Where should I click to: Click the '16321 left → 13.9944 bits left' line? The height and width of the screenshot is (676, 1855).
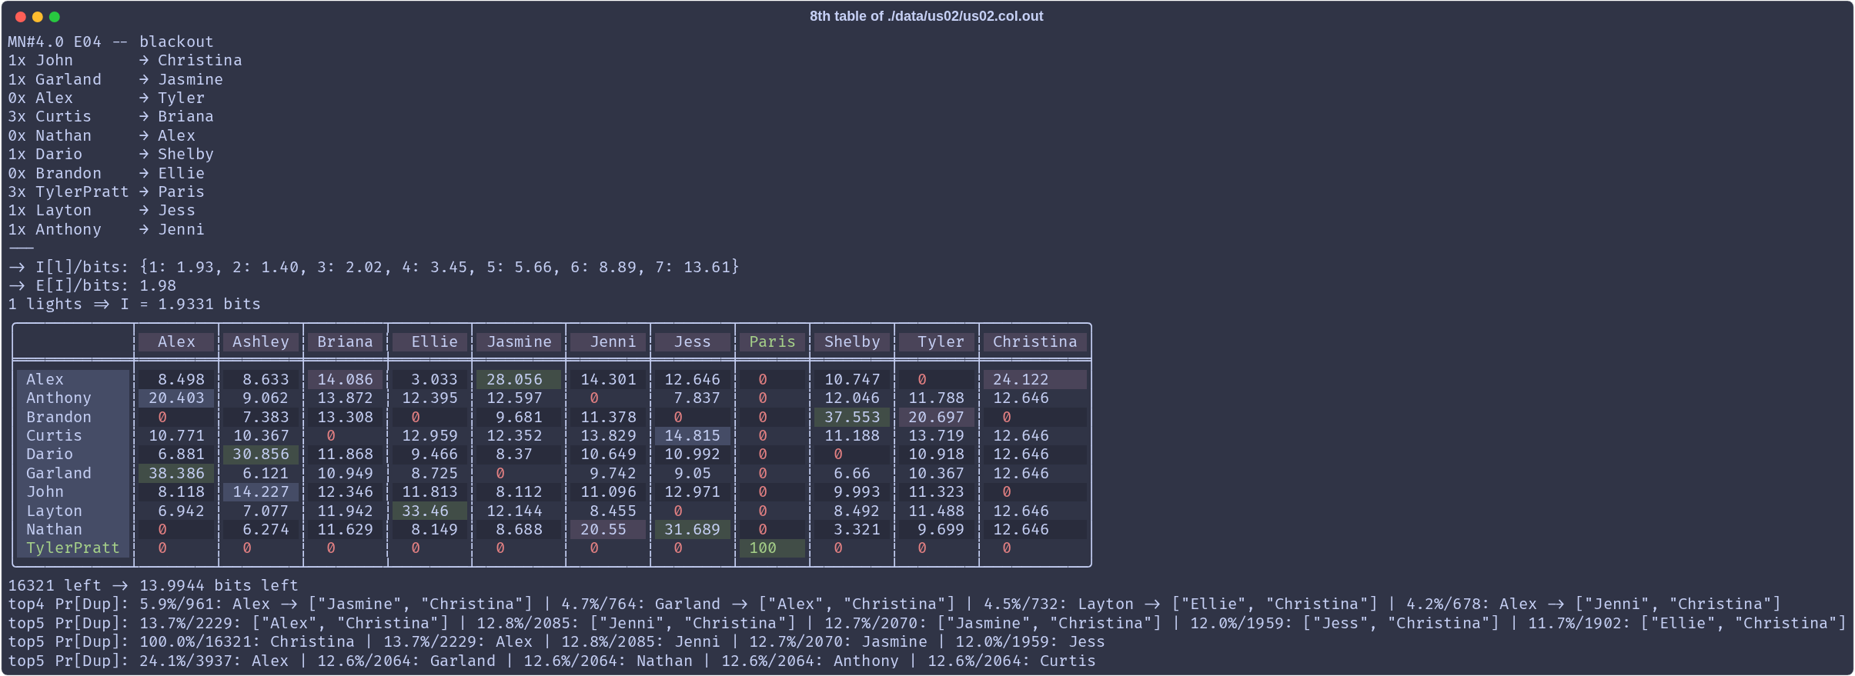pos(153,585)
